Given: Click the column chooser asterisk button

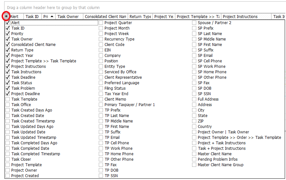Looking at the screenshot, I should [x=6, y=17].
